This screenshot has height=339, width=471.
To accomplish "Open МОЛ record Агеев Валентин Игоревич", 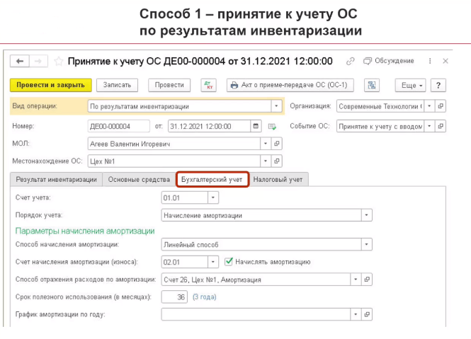I will click(277, 144).
